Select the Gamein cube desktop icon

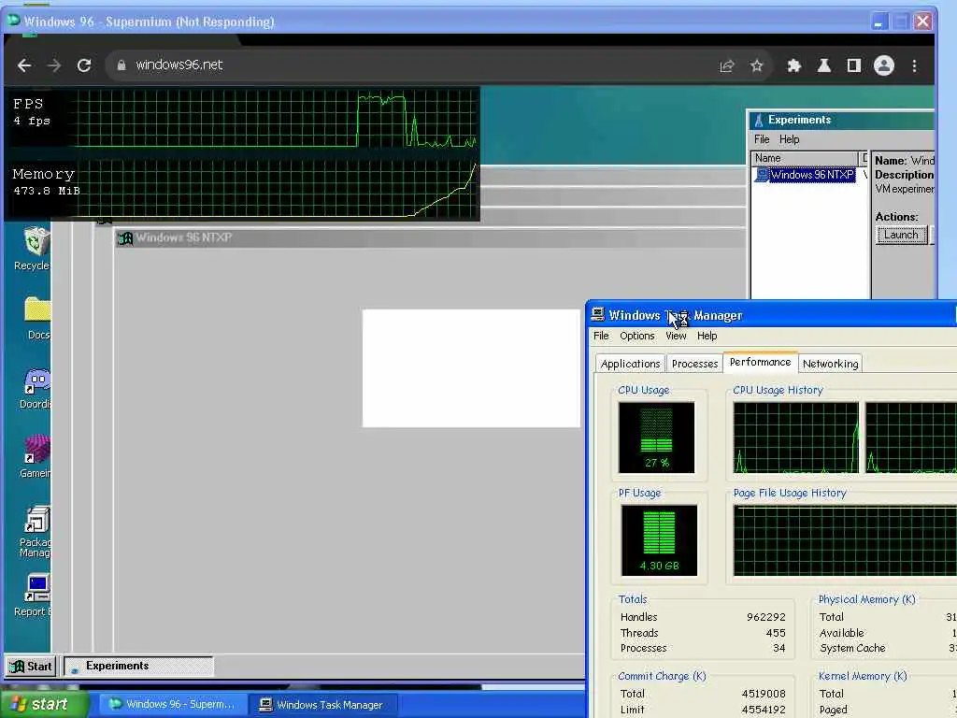[x=36, y=456]
